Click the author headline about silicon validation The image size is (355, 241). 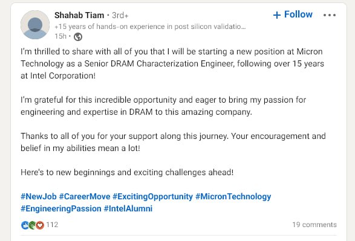tap(150, 27)
